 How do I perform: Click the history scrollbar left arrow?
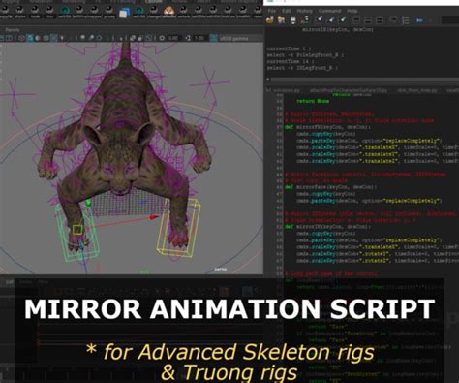point(267,80)
